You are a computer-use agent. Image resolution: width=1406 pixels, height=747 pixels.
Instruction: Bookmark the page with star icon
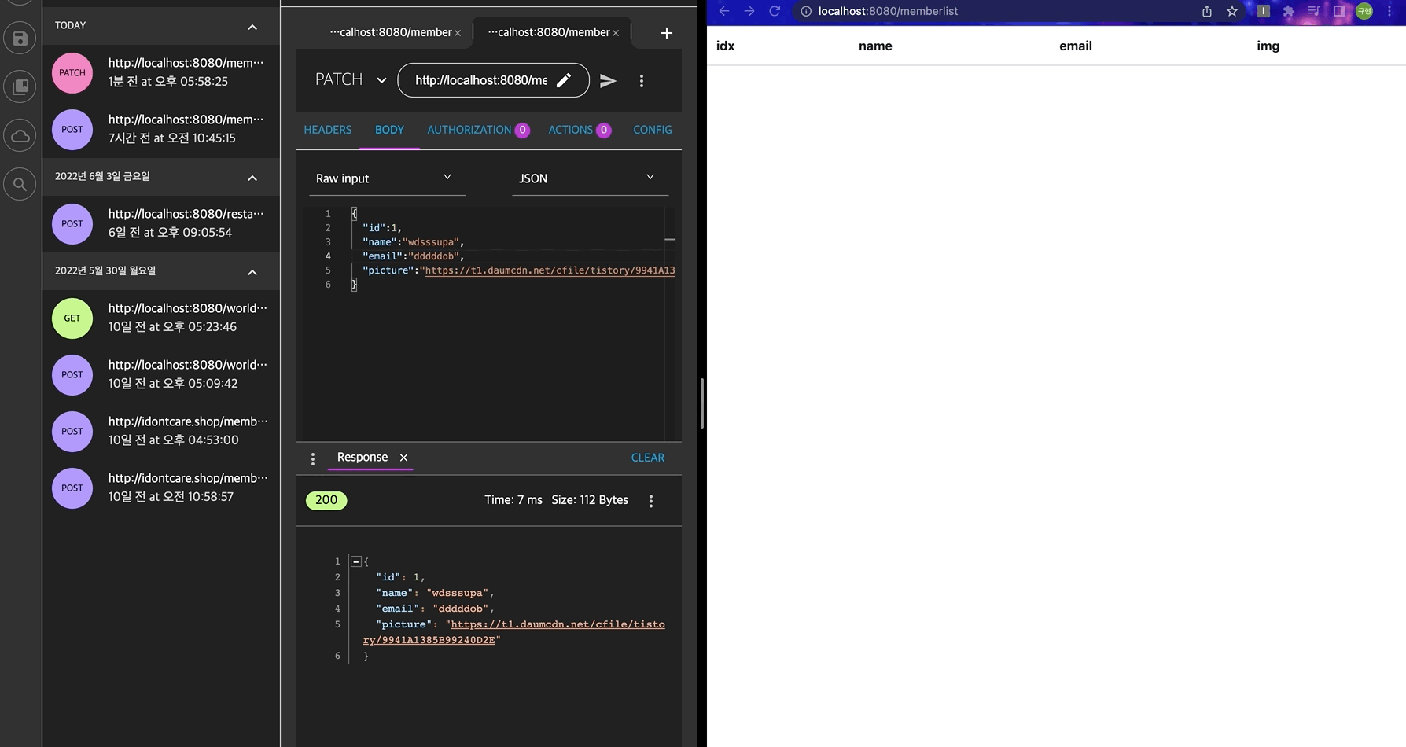[x=1232, y=11]
